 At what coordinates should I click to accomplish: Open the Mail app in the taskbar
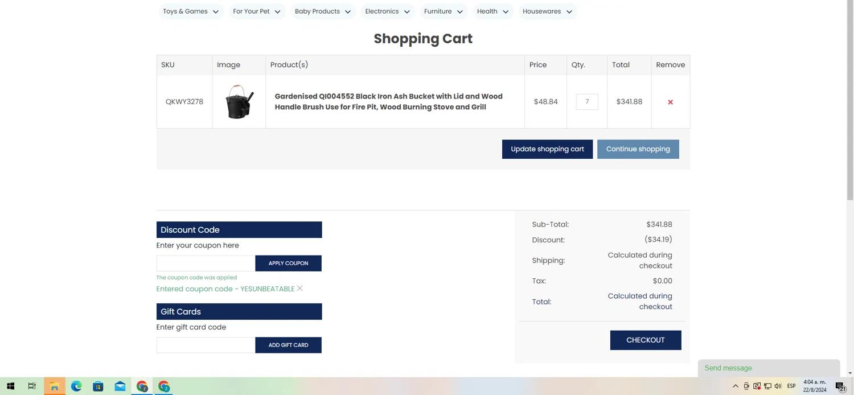pyautogui.click(x=120, y=386)
